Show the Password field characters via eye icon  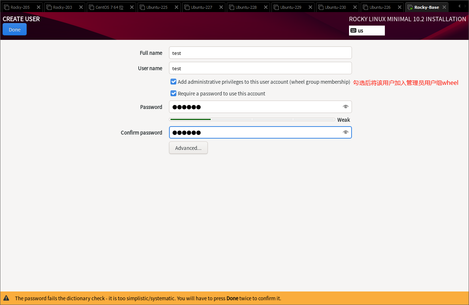(345, 107)
